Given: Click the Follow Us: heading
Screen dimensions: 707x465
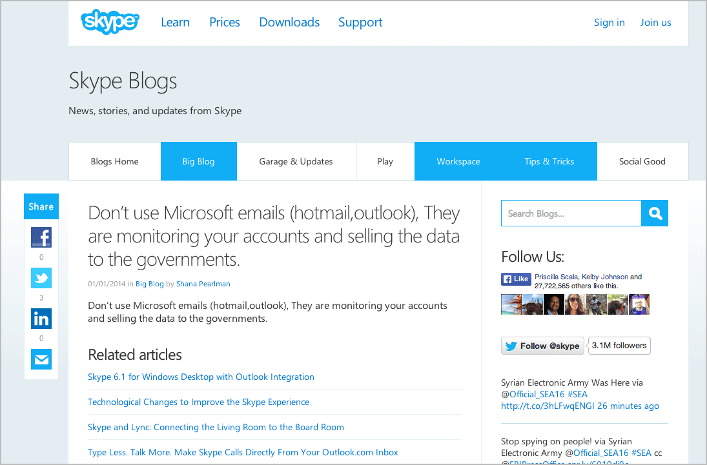Looking at the screenshot, I should [533, 257].
